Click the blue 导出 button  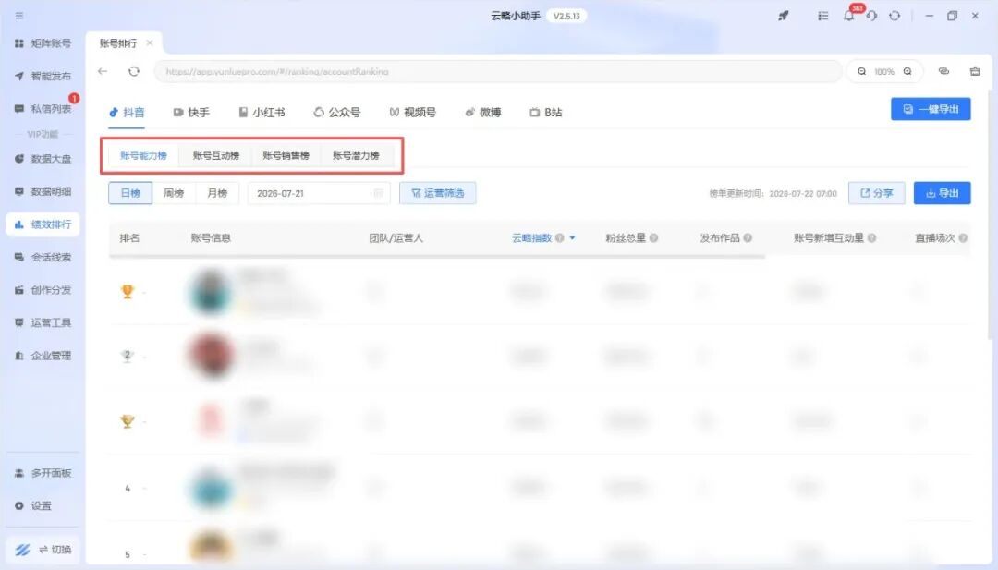[x=942, y=193]
